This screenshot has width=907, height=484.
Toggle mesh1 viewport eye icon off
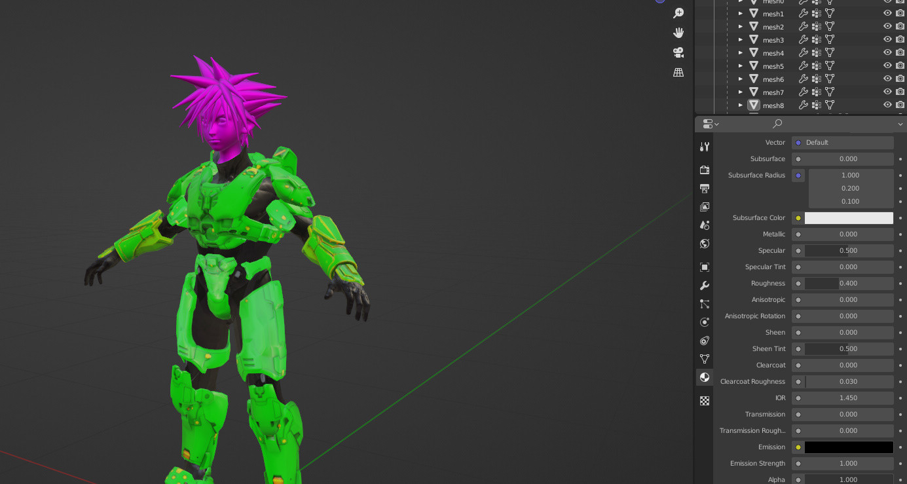click(x=888, y=14)
